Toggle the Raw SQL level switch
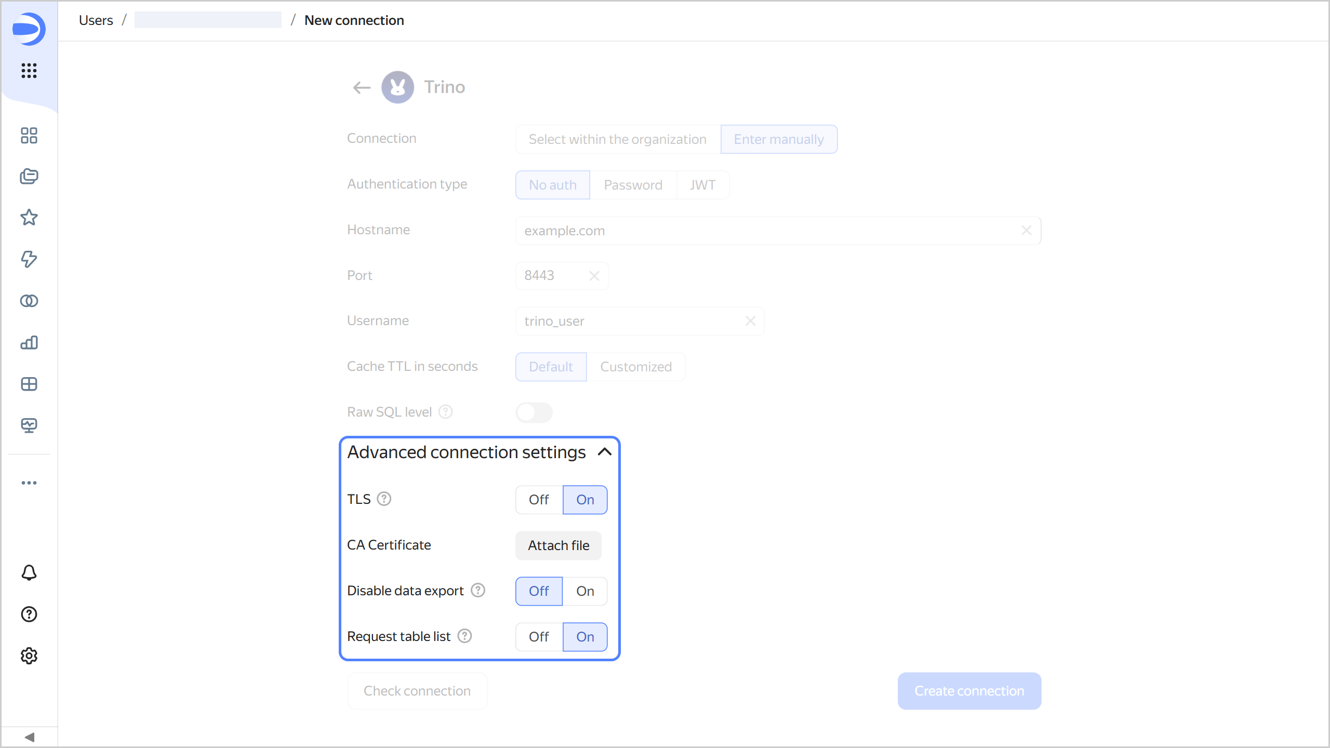Image resolution: width=1330 pixels, height=748 pixels. [x=534, y=412]
